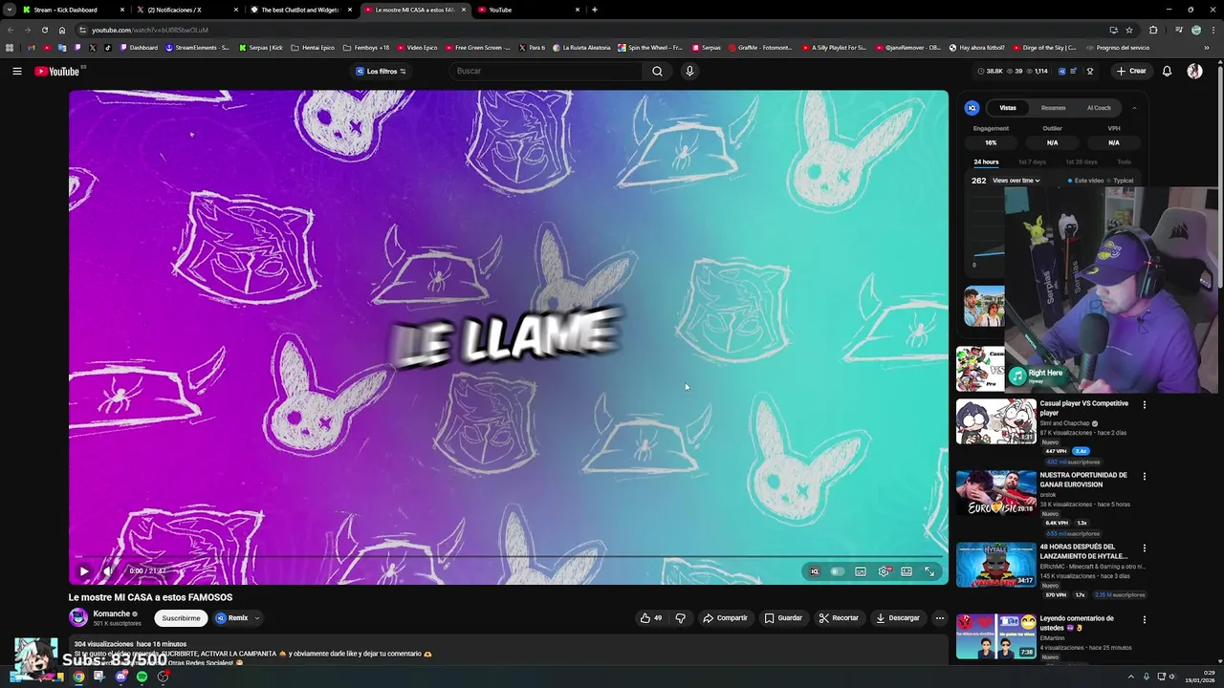Screen dimensions: 1224x688
Task: Select the 1st 7 days tab
Action: click(x=1032, y=162)
